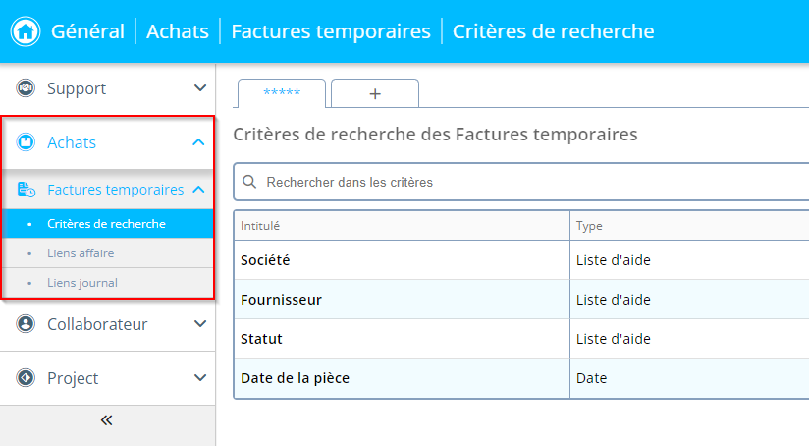Switch to the ***** tab
This screenshot has height=446, width=809.
[x=282, y=92]
